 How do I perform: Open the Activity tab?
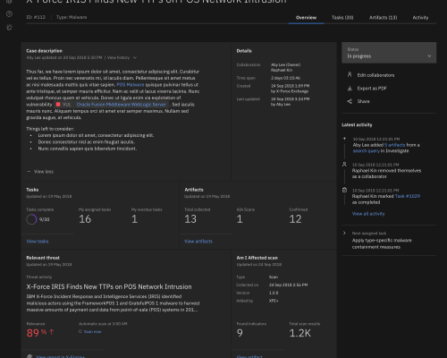420,18
